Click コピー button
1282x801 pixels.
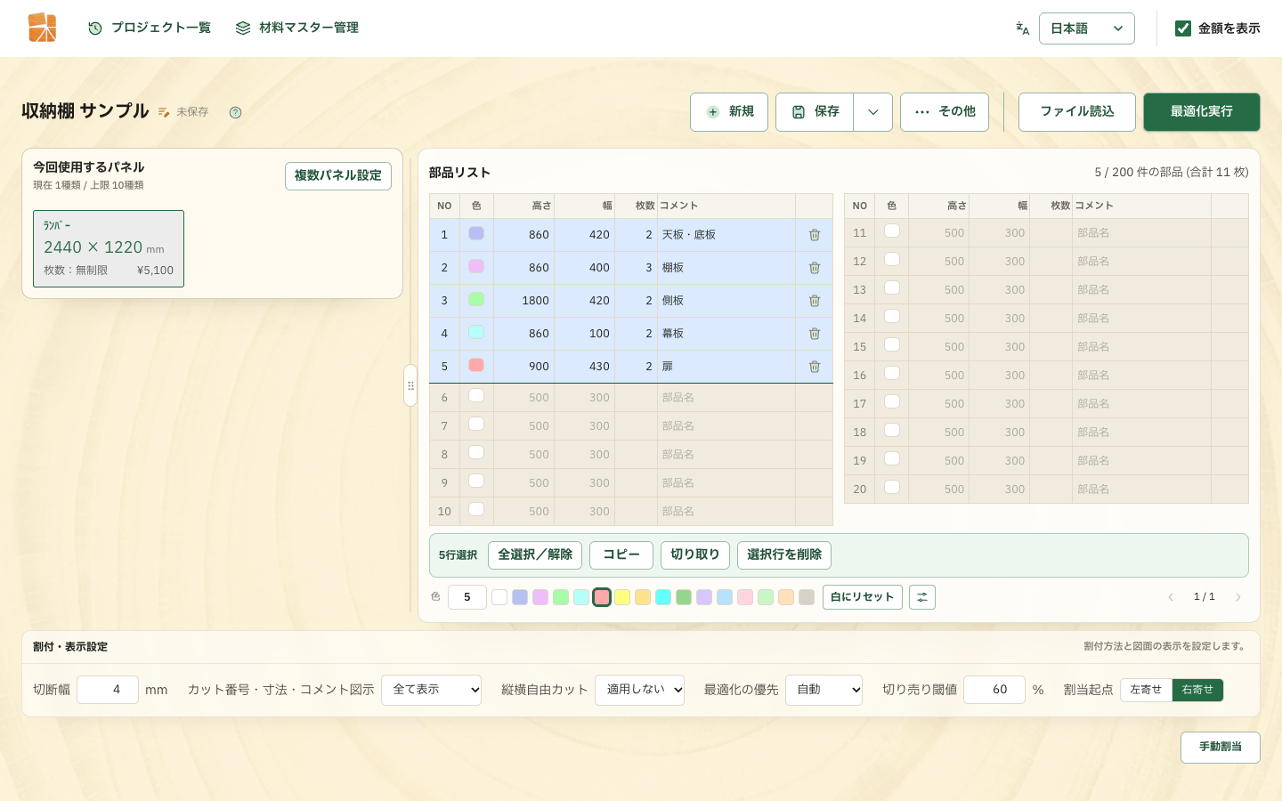point(621,555)
